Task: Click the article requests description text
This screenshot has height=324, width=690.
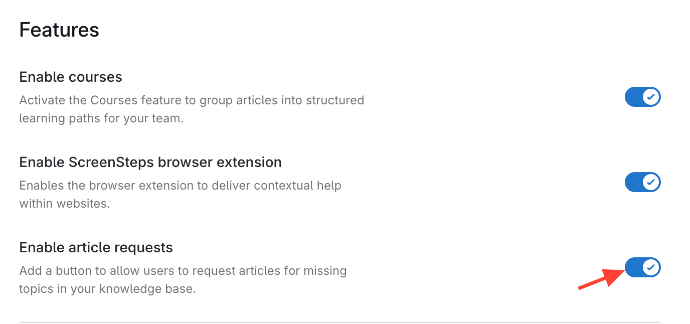Action: [183, 271]
